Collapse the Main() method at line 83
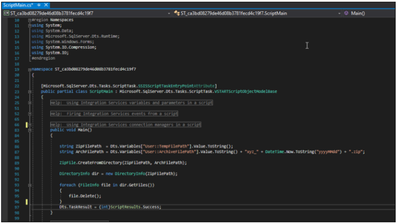The height and width of the screenshot is (224, 398). 30,130
